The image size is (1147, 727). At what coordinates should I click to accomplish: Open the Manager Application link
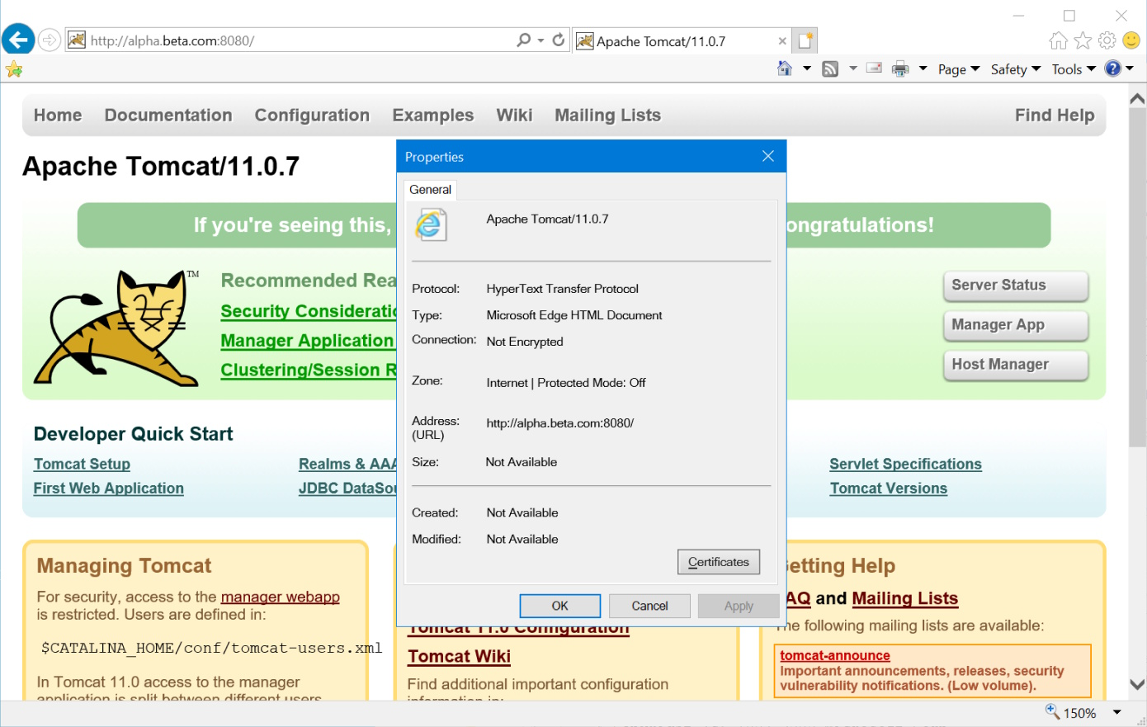click(x=307, y=341)
